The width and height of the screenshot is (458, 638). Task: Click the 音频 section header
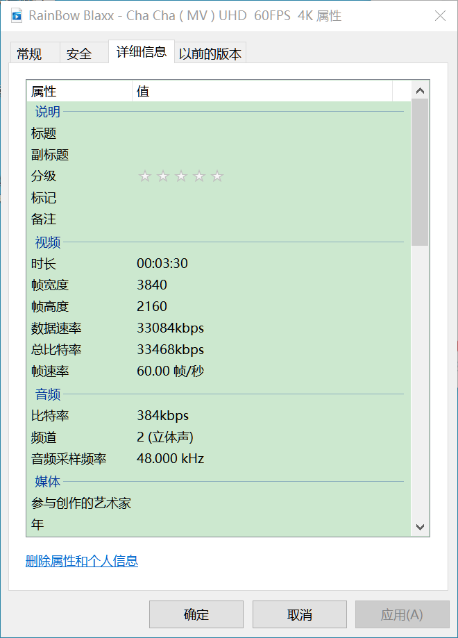(48, 394)
